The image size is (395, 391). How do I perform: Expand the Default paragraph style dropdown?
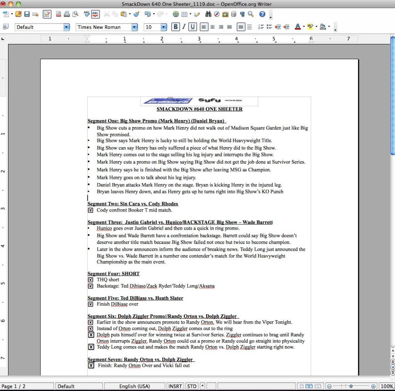(66, 27)
